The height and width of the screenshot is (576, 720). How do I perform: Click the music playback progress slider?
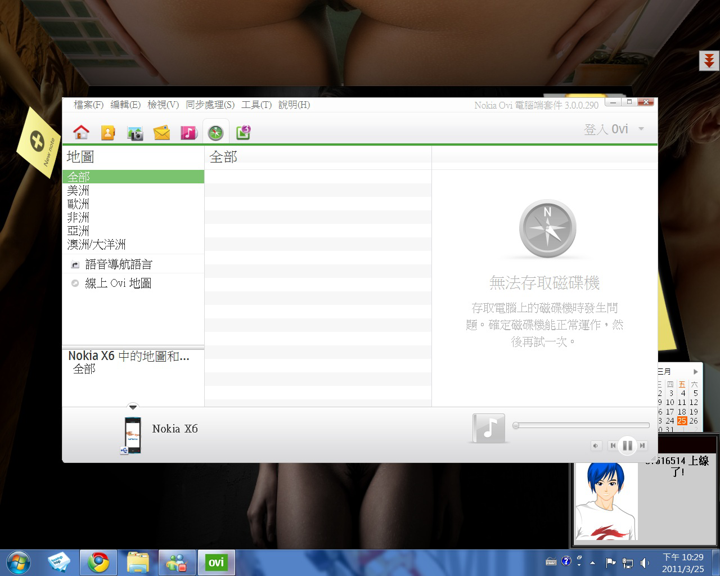point(581,426)
